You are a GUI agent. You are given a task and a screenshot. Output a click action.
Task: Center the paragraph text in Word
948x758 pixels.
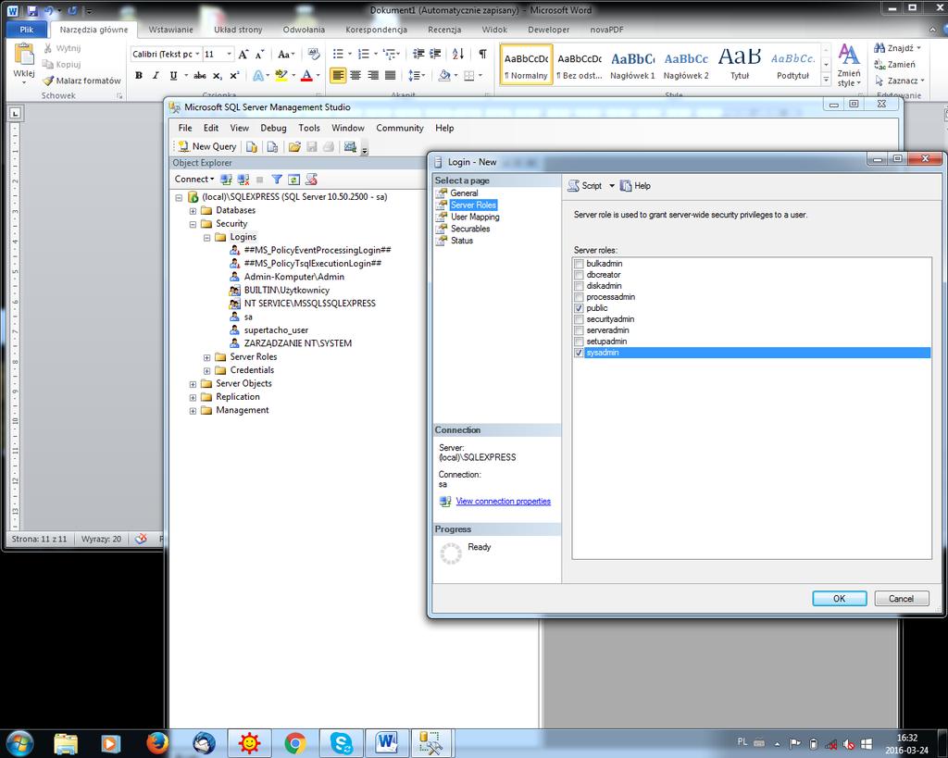(355, 76)
